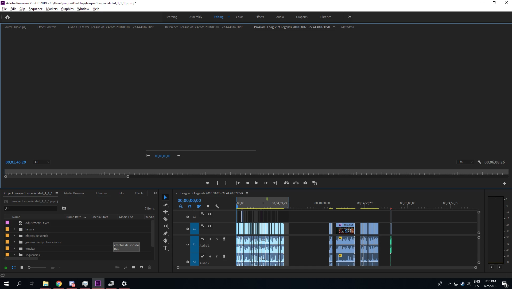Viewport: 512px width, 289px height.
Task: Open the Program monitor button editor plus
Action: 504,183
